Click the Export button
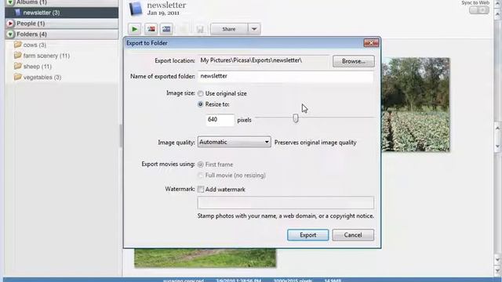Viewport: 502px width, 282px height. pyautogui.click(x=307, y=235)
